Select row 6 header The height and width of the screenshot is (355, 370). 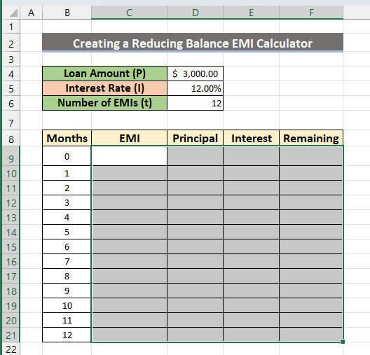tap(11, 103)
